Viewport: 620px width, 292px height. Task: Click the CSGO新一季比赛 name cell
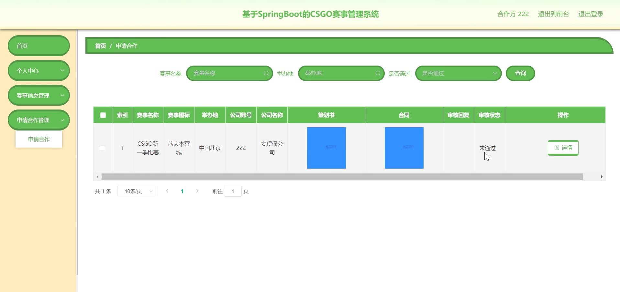coord(148,148)
